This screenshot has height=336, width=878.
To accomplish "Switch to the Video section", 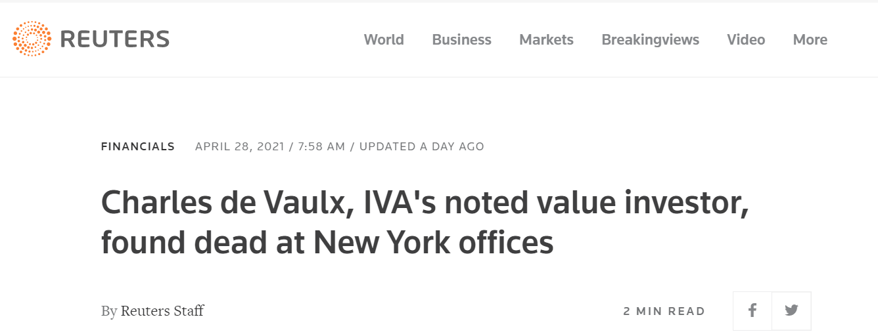I will coord(746,40).
